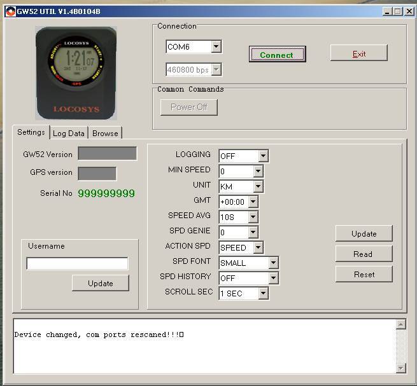Click the Reset settings button

coord(364,275)
